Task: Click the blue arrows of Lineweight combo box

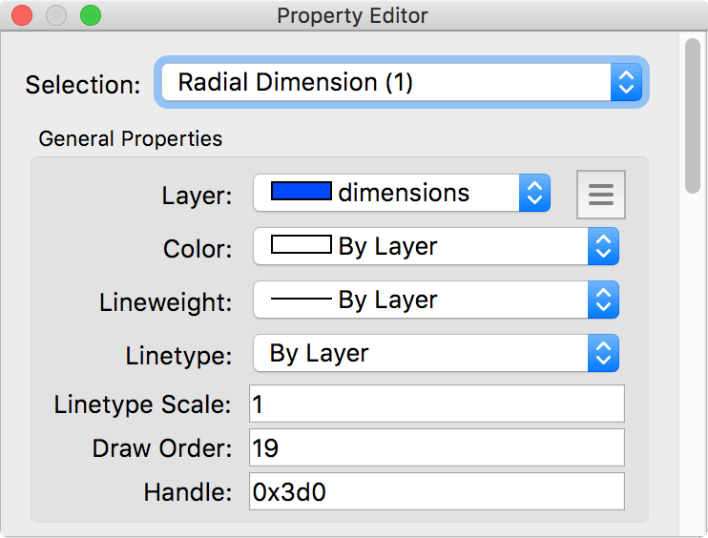Action: tap(602, 300)
